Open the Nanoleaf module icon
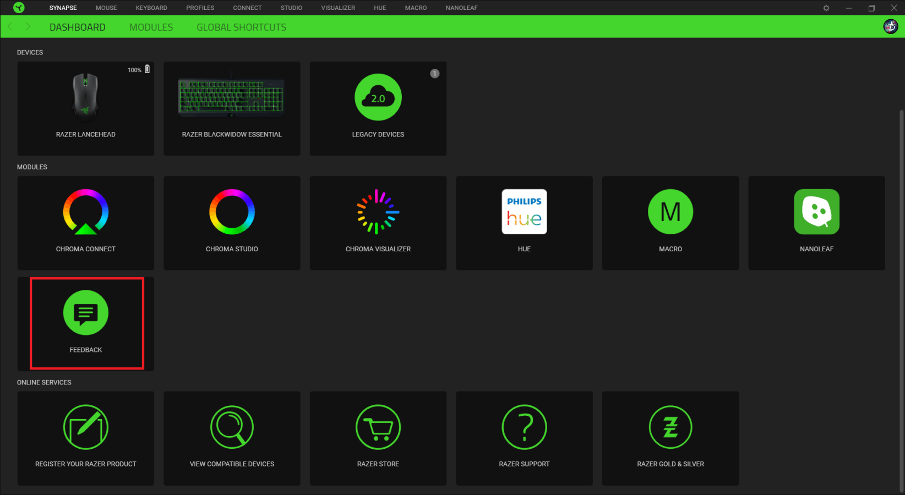 [x=816, y=212]
